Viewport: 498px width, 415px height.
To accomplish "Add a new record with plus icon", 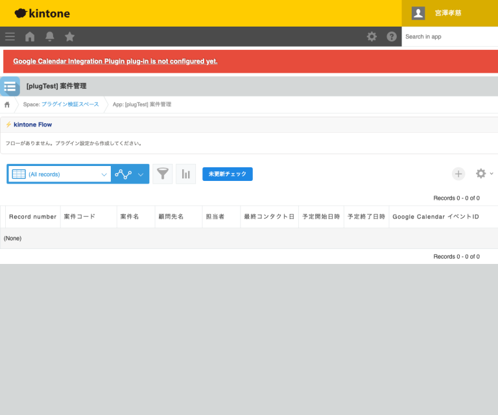I will tap(458, 174).
